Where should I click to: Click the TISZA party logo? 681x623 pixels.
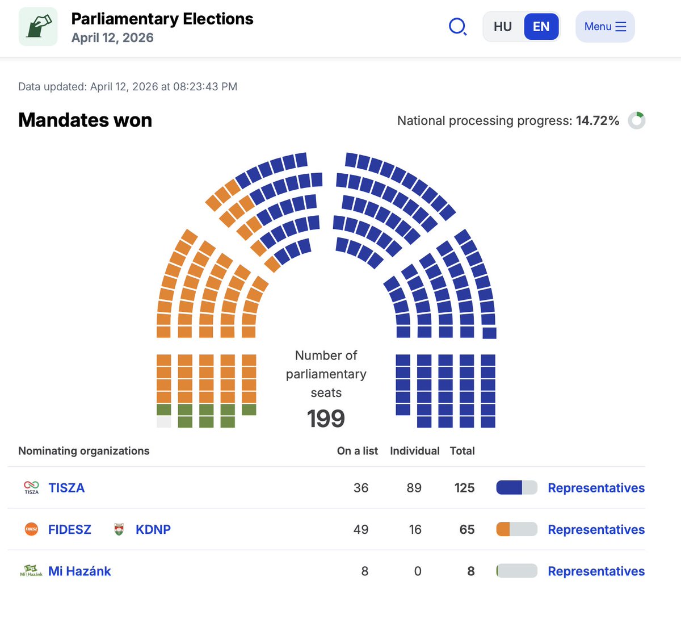tap(31, 487)
